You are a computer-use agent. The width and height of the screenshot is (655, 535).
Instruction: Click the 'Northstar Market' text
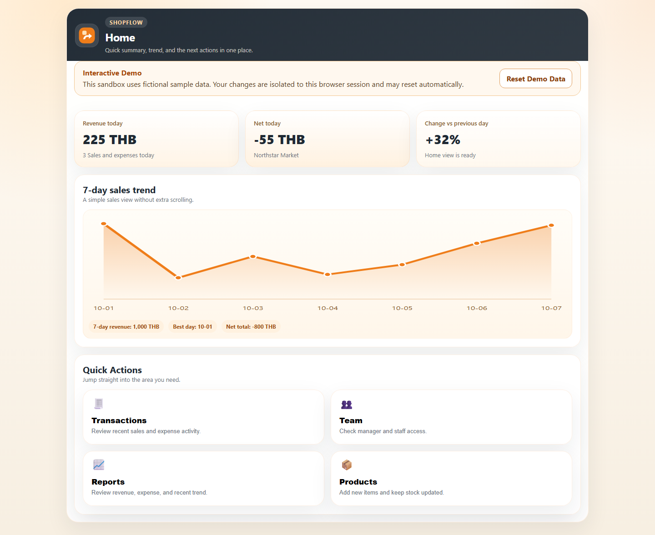[x=276, y=155]
